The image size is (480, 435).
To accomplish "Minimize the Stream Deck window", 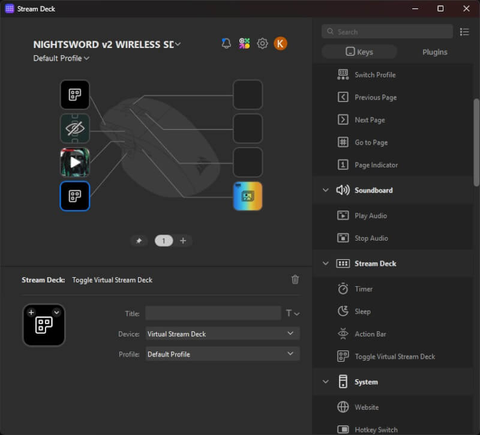I will (415, 8).
